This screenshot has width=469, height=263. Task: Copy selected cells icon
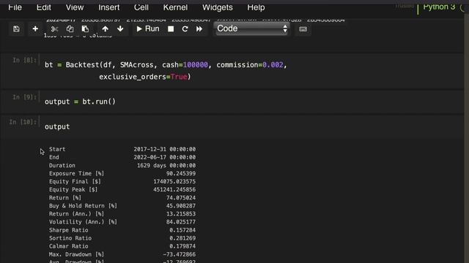(x=70, y=29)
